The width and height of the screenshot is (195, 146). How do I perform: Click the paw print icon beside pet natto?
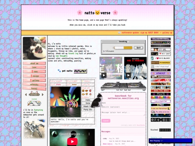click(59, 71)
